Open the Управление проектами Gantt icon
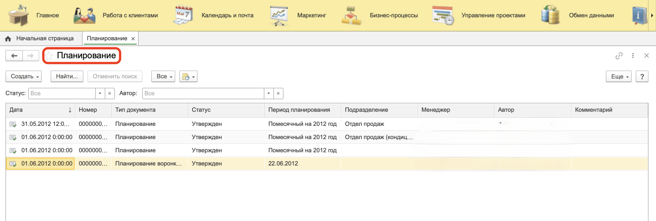The image size is (656, 221). [x=443, y=15]
